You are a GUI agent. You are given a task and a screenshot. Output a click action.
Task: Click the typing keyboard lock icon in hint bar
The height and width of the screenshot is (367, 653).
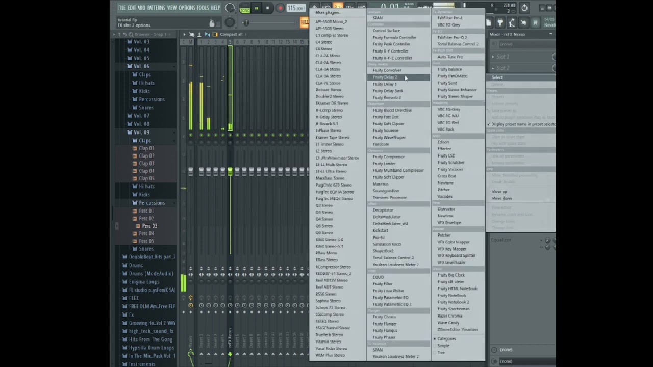(x=212, y=22)
